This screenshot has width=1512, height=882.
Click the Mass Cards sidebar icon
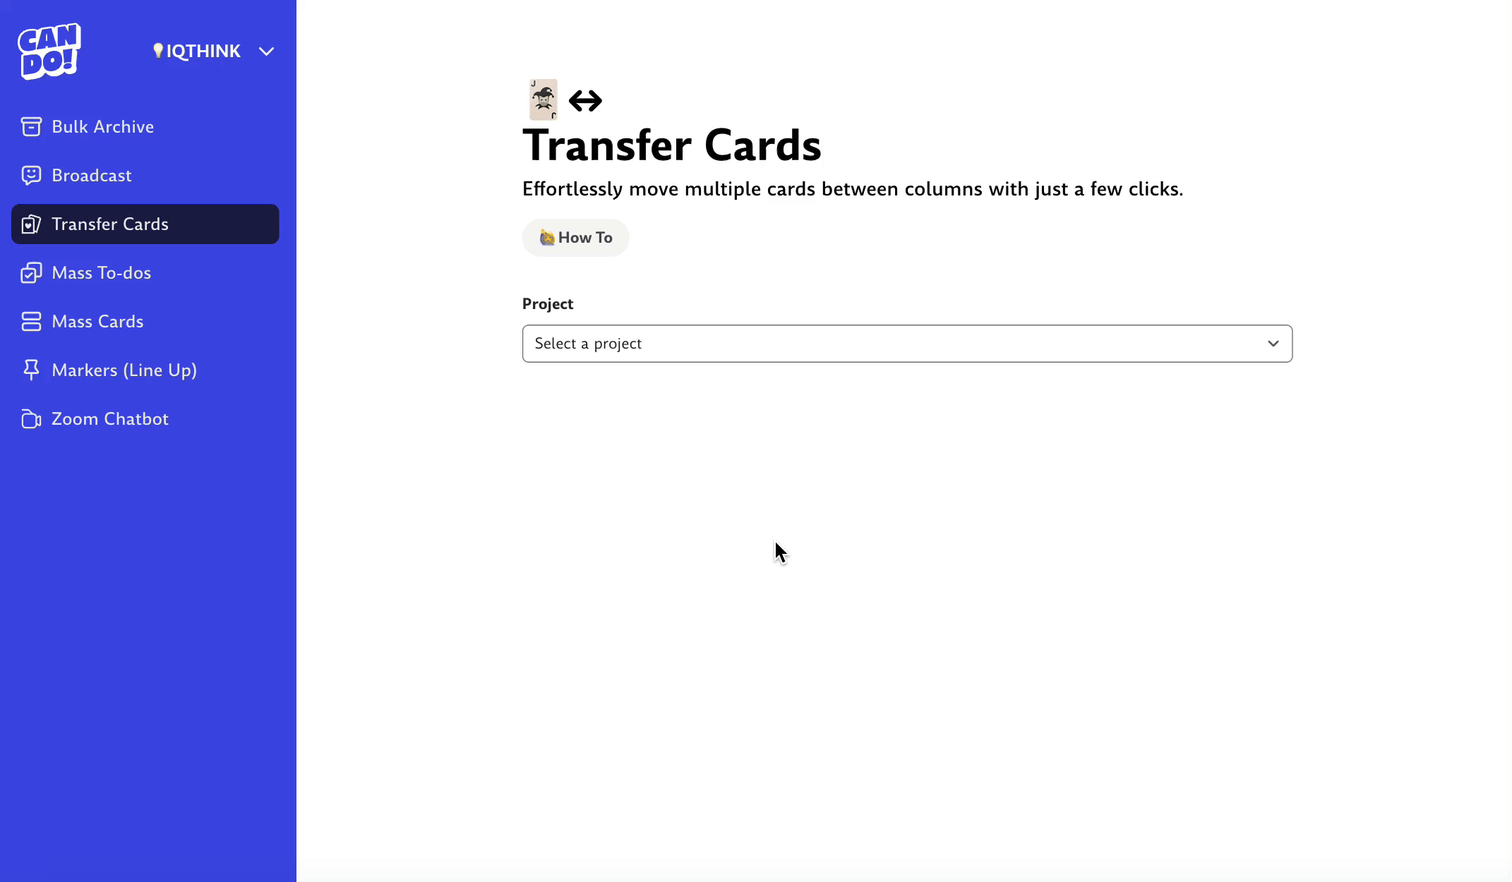[x=30, y=321]
